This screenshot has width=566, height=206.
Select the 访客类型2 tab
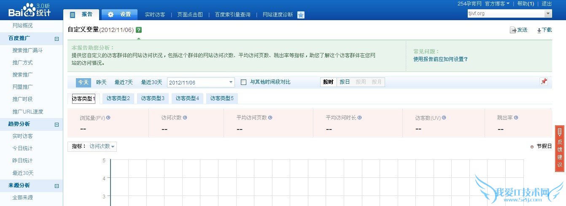tap(118, 99)
